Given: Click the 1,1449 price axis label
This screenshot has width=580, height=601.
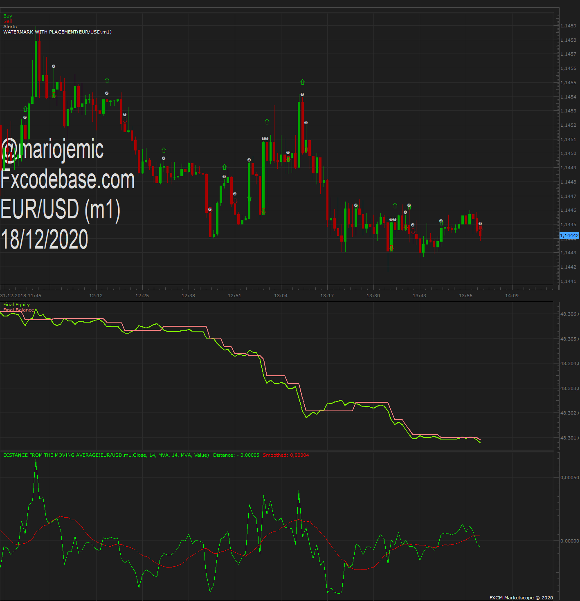Looking at the screenshot, I should click(569, 168).
